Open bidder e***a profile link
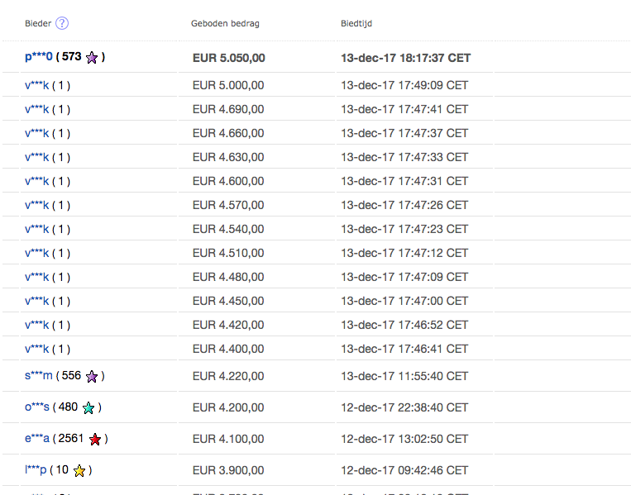The height and width of the screenshot is (495, 631). [37, 438]
